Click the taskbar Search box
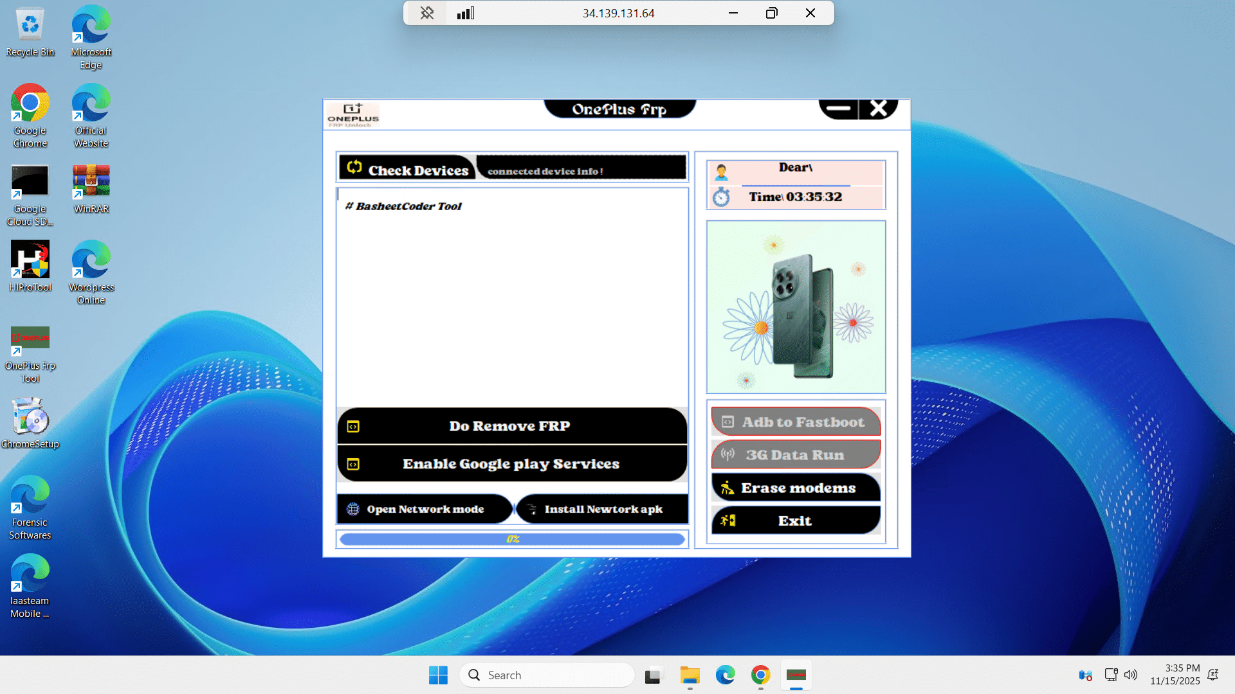Image resolution: width=1235 pixels, height=694 pixels. tap(547, 675)
